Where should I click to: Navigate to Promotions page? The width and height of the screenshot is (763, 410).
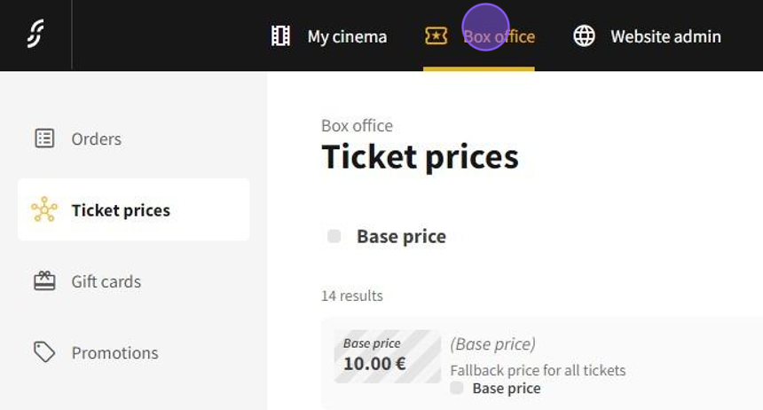tap(115, 352)
